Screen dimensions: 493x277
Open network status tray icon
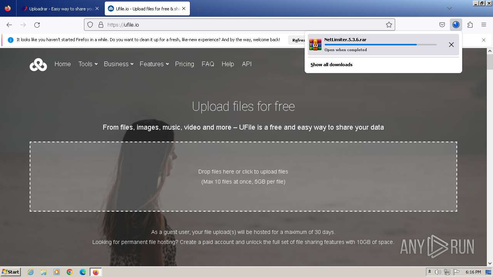coord(447,272)
